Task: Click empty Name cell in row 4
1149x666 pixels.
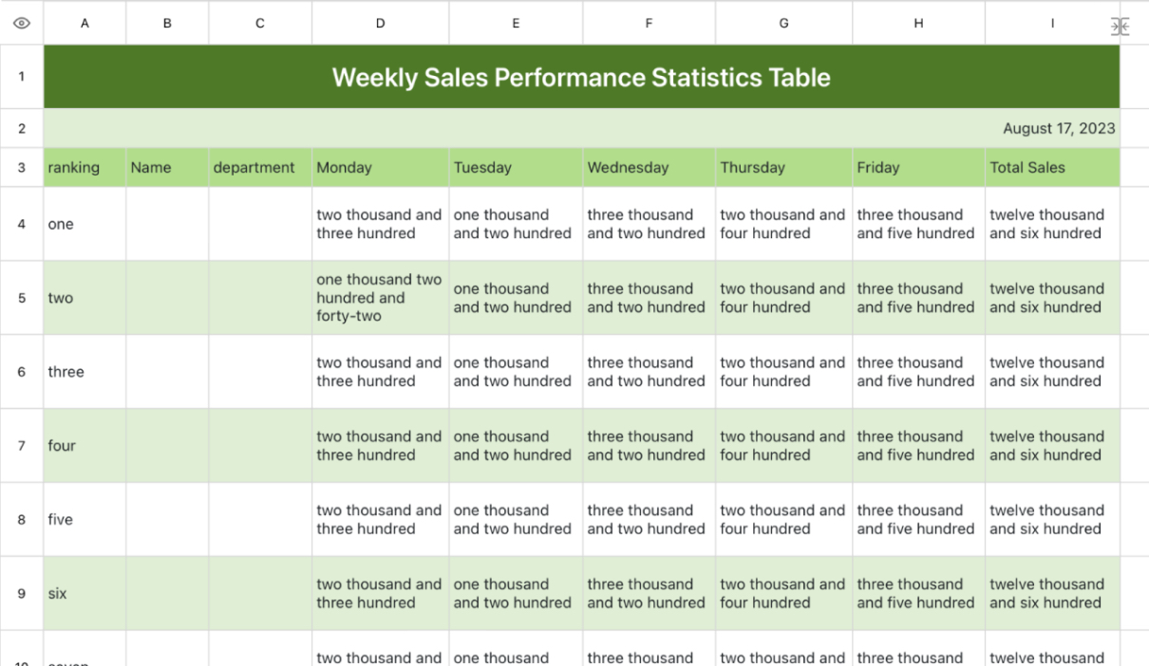Action: pos(167,224)
